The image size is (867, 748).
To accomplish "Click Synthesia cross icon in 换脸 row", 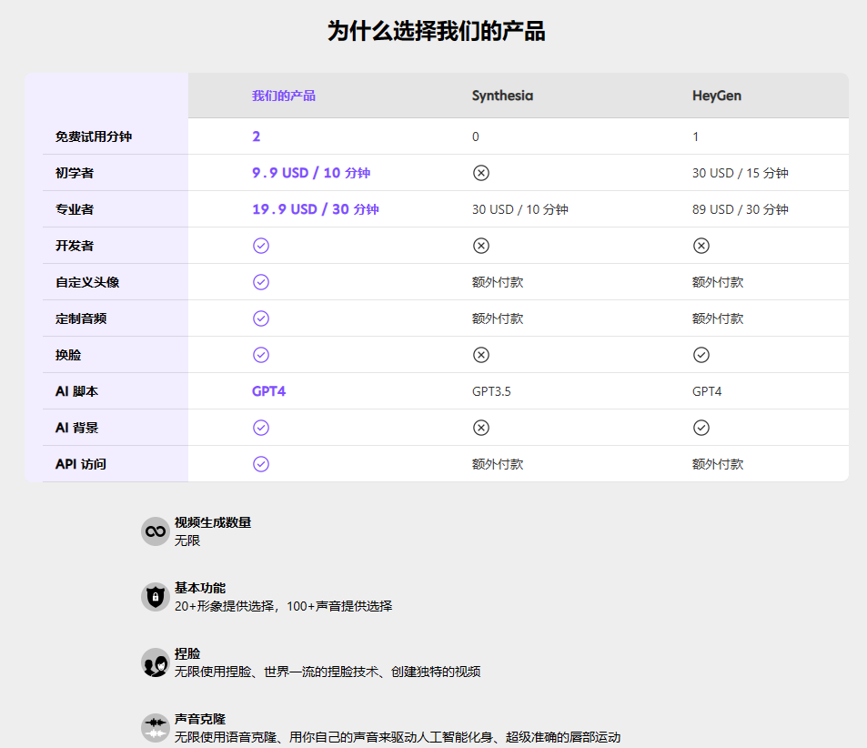I will pyautogui.click(x=481, y=355).
